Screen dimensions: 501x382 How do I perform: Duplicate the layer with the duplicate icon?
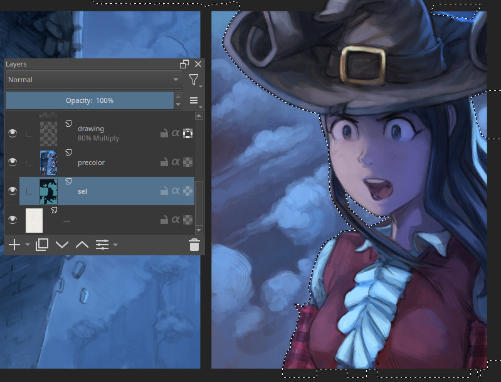click(42, 245)
